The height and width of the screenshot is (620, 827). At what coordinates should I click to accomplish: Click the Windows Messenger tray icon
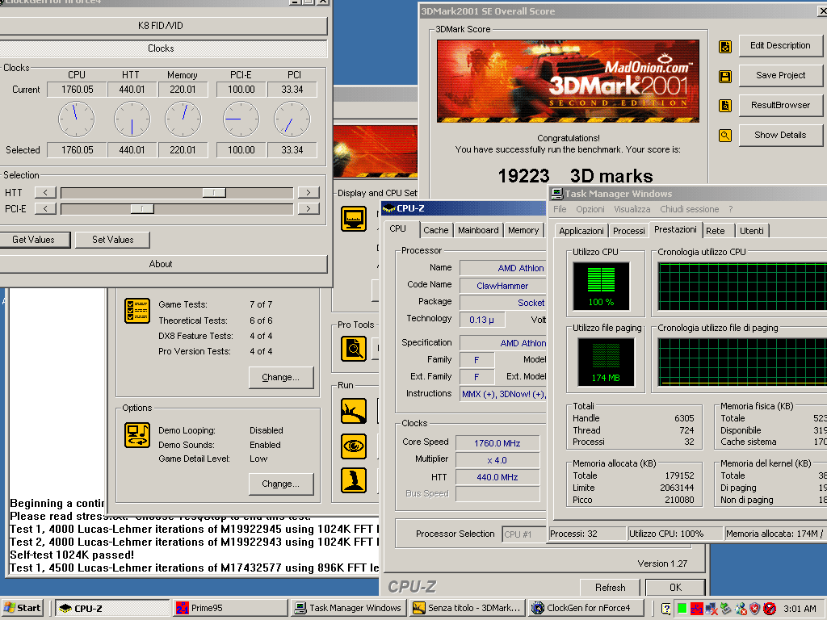tap(741, 609)
